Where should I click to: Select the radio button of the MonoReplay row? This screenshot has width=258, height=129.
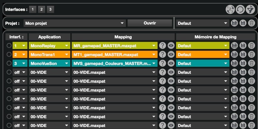[x=9, y=46]
